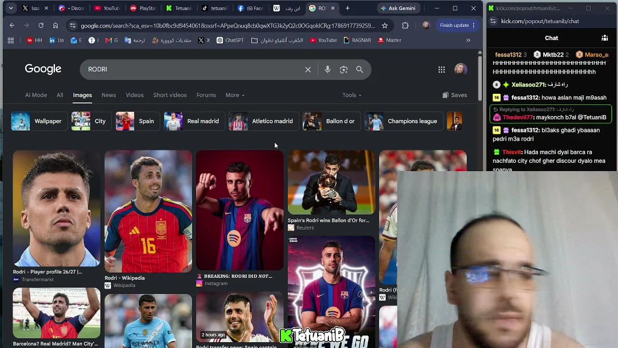Close the active Google search tab
Screen dimensions: 618x348
coord(333,8)
